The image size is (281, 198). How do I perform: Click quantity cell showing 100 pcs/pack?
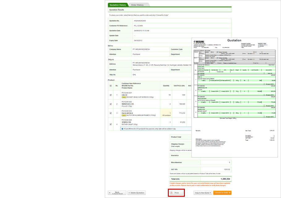coord(166,113)
